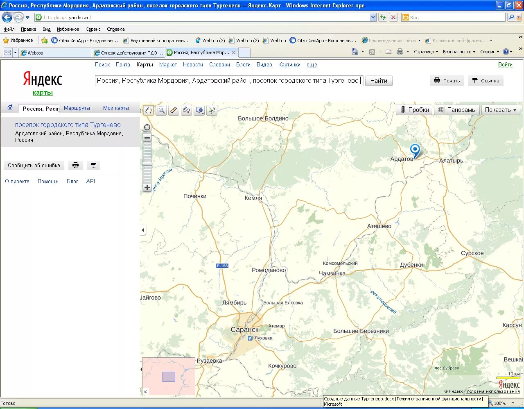
Task: Open поселок городского типа Тургенево result link
Action: pyautogui.click(x=68, y=125)
